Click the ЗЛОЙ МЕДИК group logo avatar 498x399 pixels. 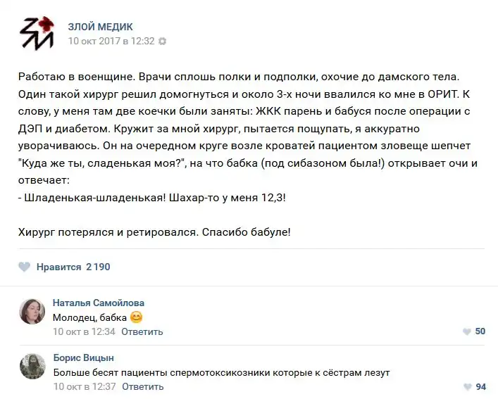tap(35, 33)
